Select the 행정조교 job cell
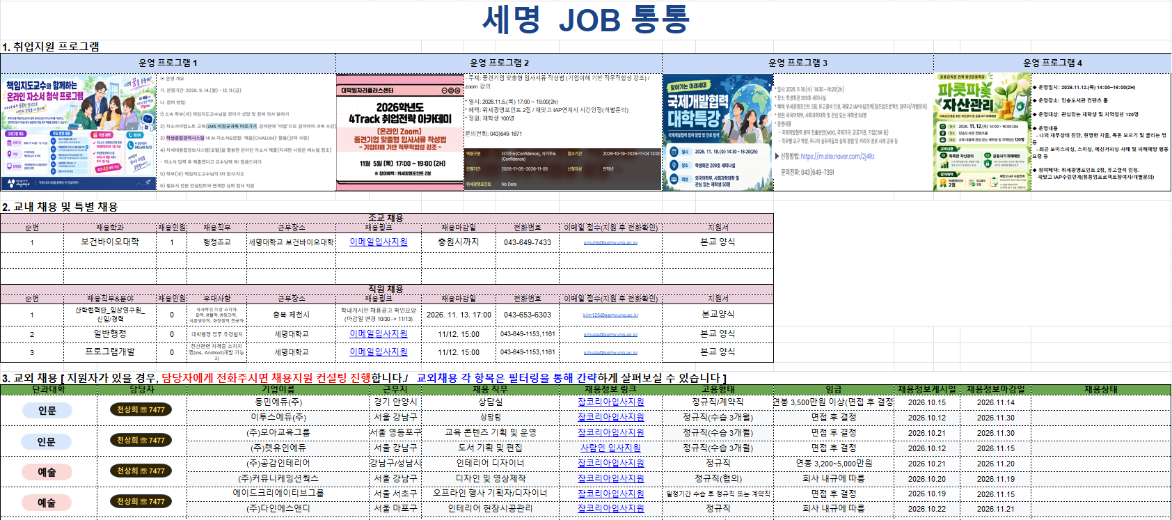Screen dimensions: 1172x520 pyautogui.click(x=216, y=242)
